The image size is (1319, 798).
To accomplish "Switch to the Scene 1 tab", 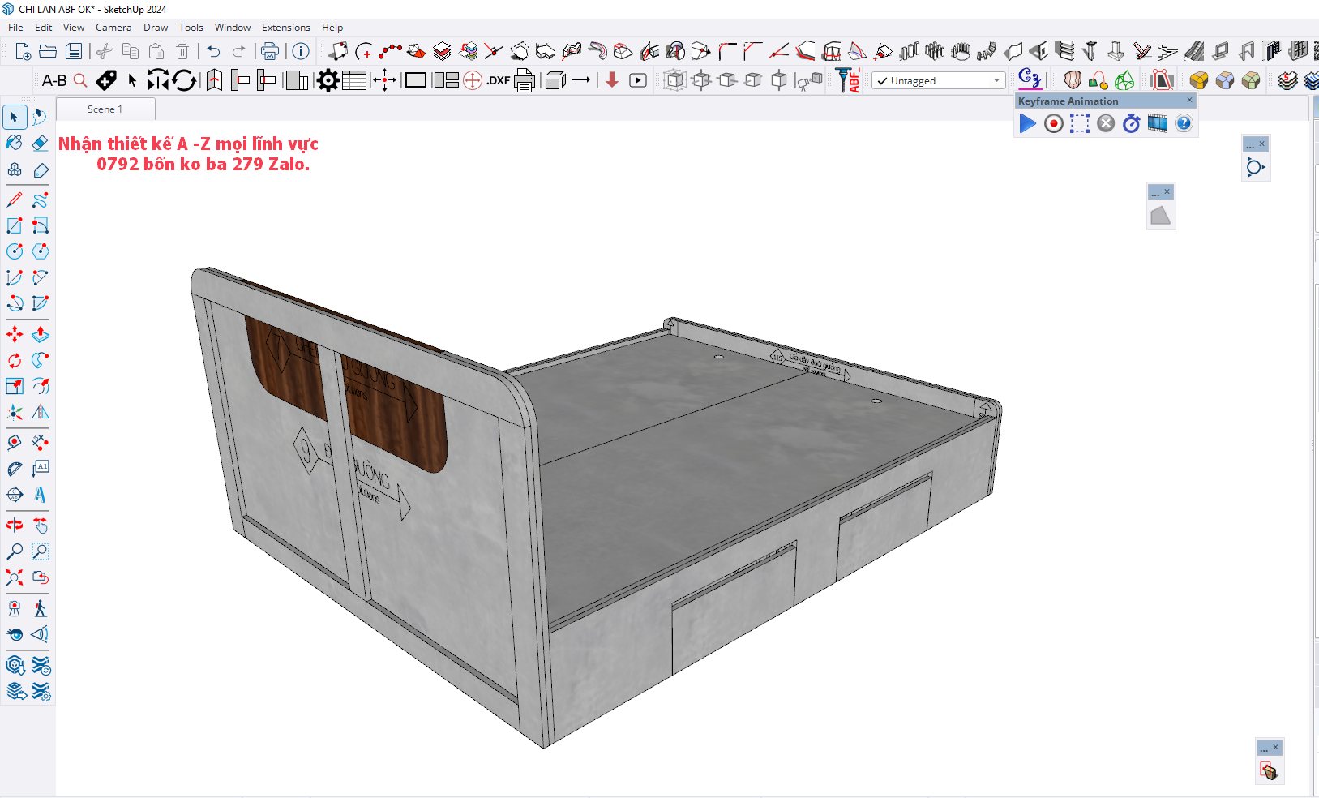I will pos(105,109).
